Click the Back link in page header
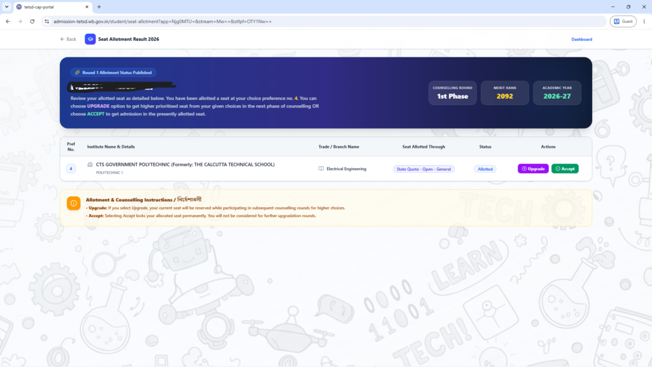The width and height of the screenshot is (652, 367). [68, 39]
